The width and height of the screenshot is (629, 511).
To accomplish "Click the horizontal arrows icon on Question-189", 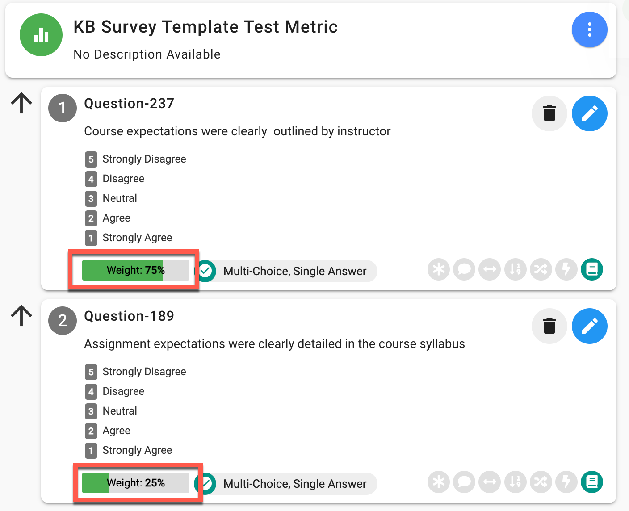I will pos(490,482).
